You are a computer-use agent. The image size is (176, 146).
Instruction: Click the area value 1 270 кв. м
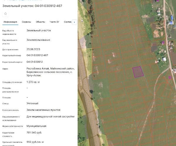tap(33, 82)
